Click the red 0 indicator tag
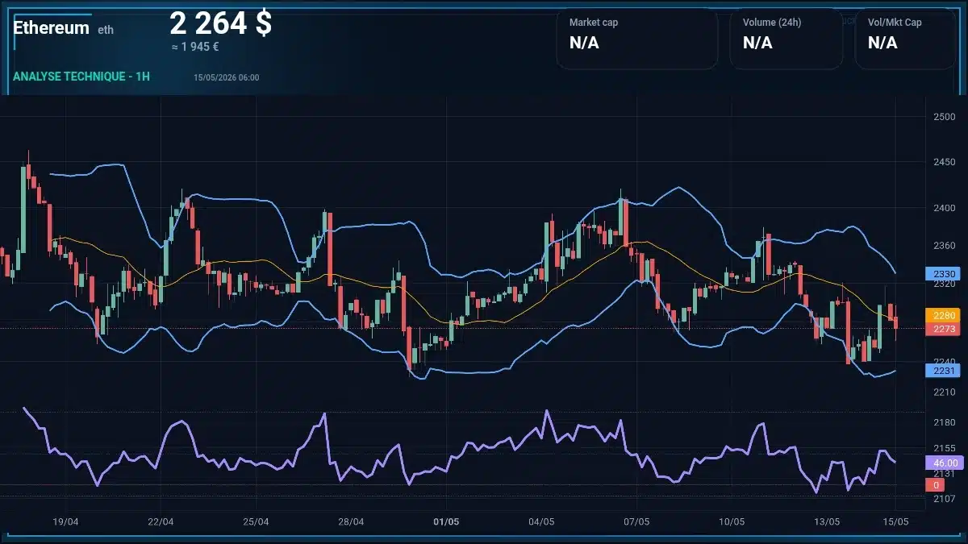The image size is (968, 544). [936, 485]
